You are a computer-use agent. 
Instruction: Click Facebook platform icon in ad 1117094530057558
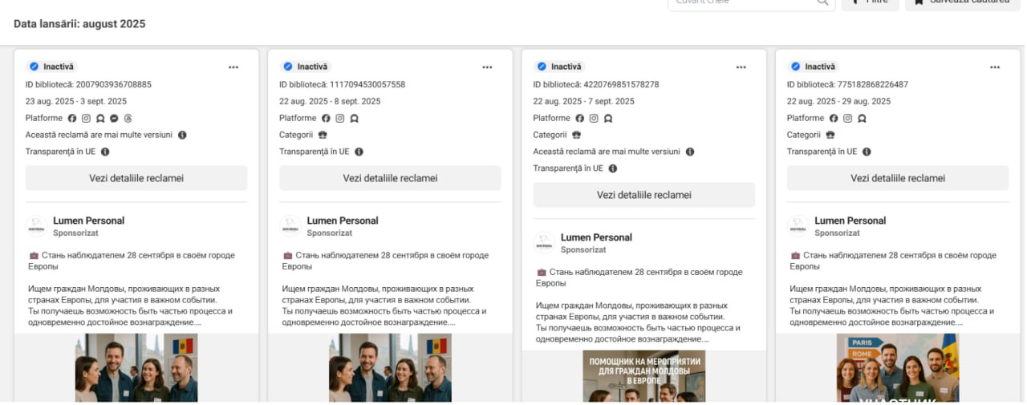(x=326, y=118)
